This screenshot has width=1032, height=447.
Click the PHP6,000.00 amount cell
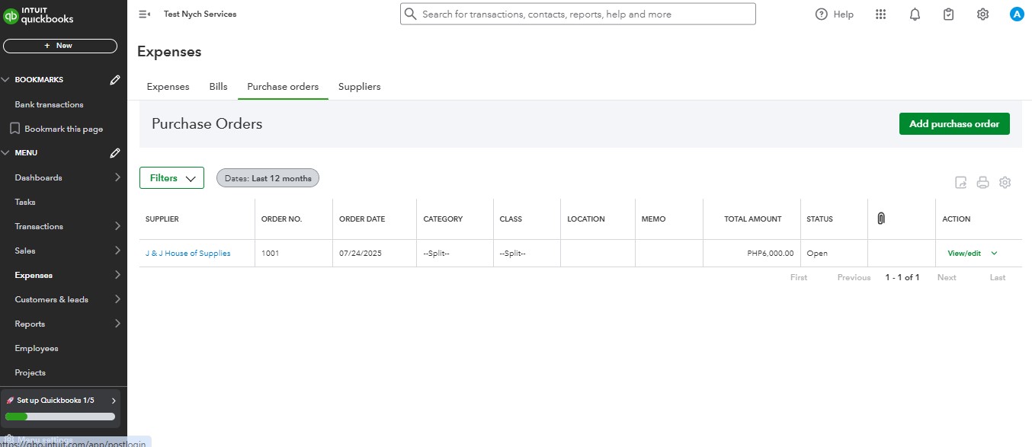tap(771, 254)
